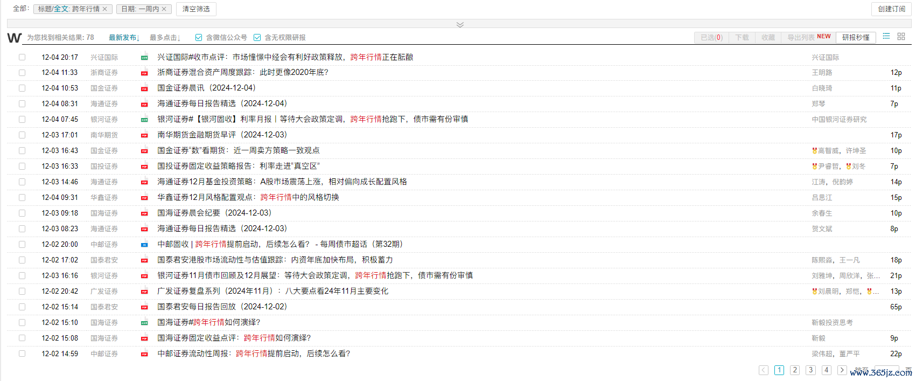Open PDF icon for 华鑫证券12月风格配置观点
The height and width of the screenshot is (381, 916).
click(x=144, y=198)
